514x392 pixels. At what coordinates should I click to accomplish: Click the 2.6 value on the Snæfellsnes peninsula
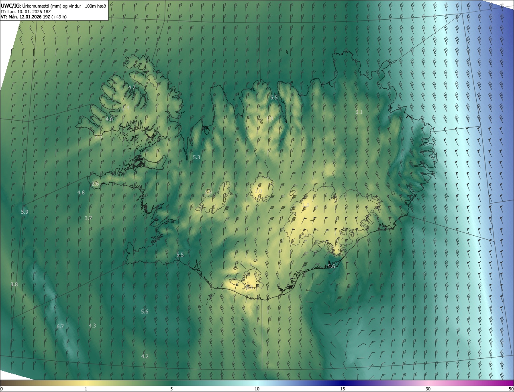[95, 184]
